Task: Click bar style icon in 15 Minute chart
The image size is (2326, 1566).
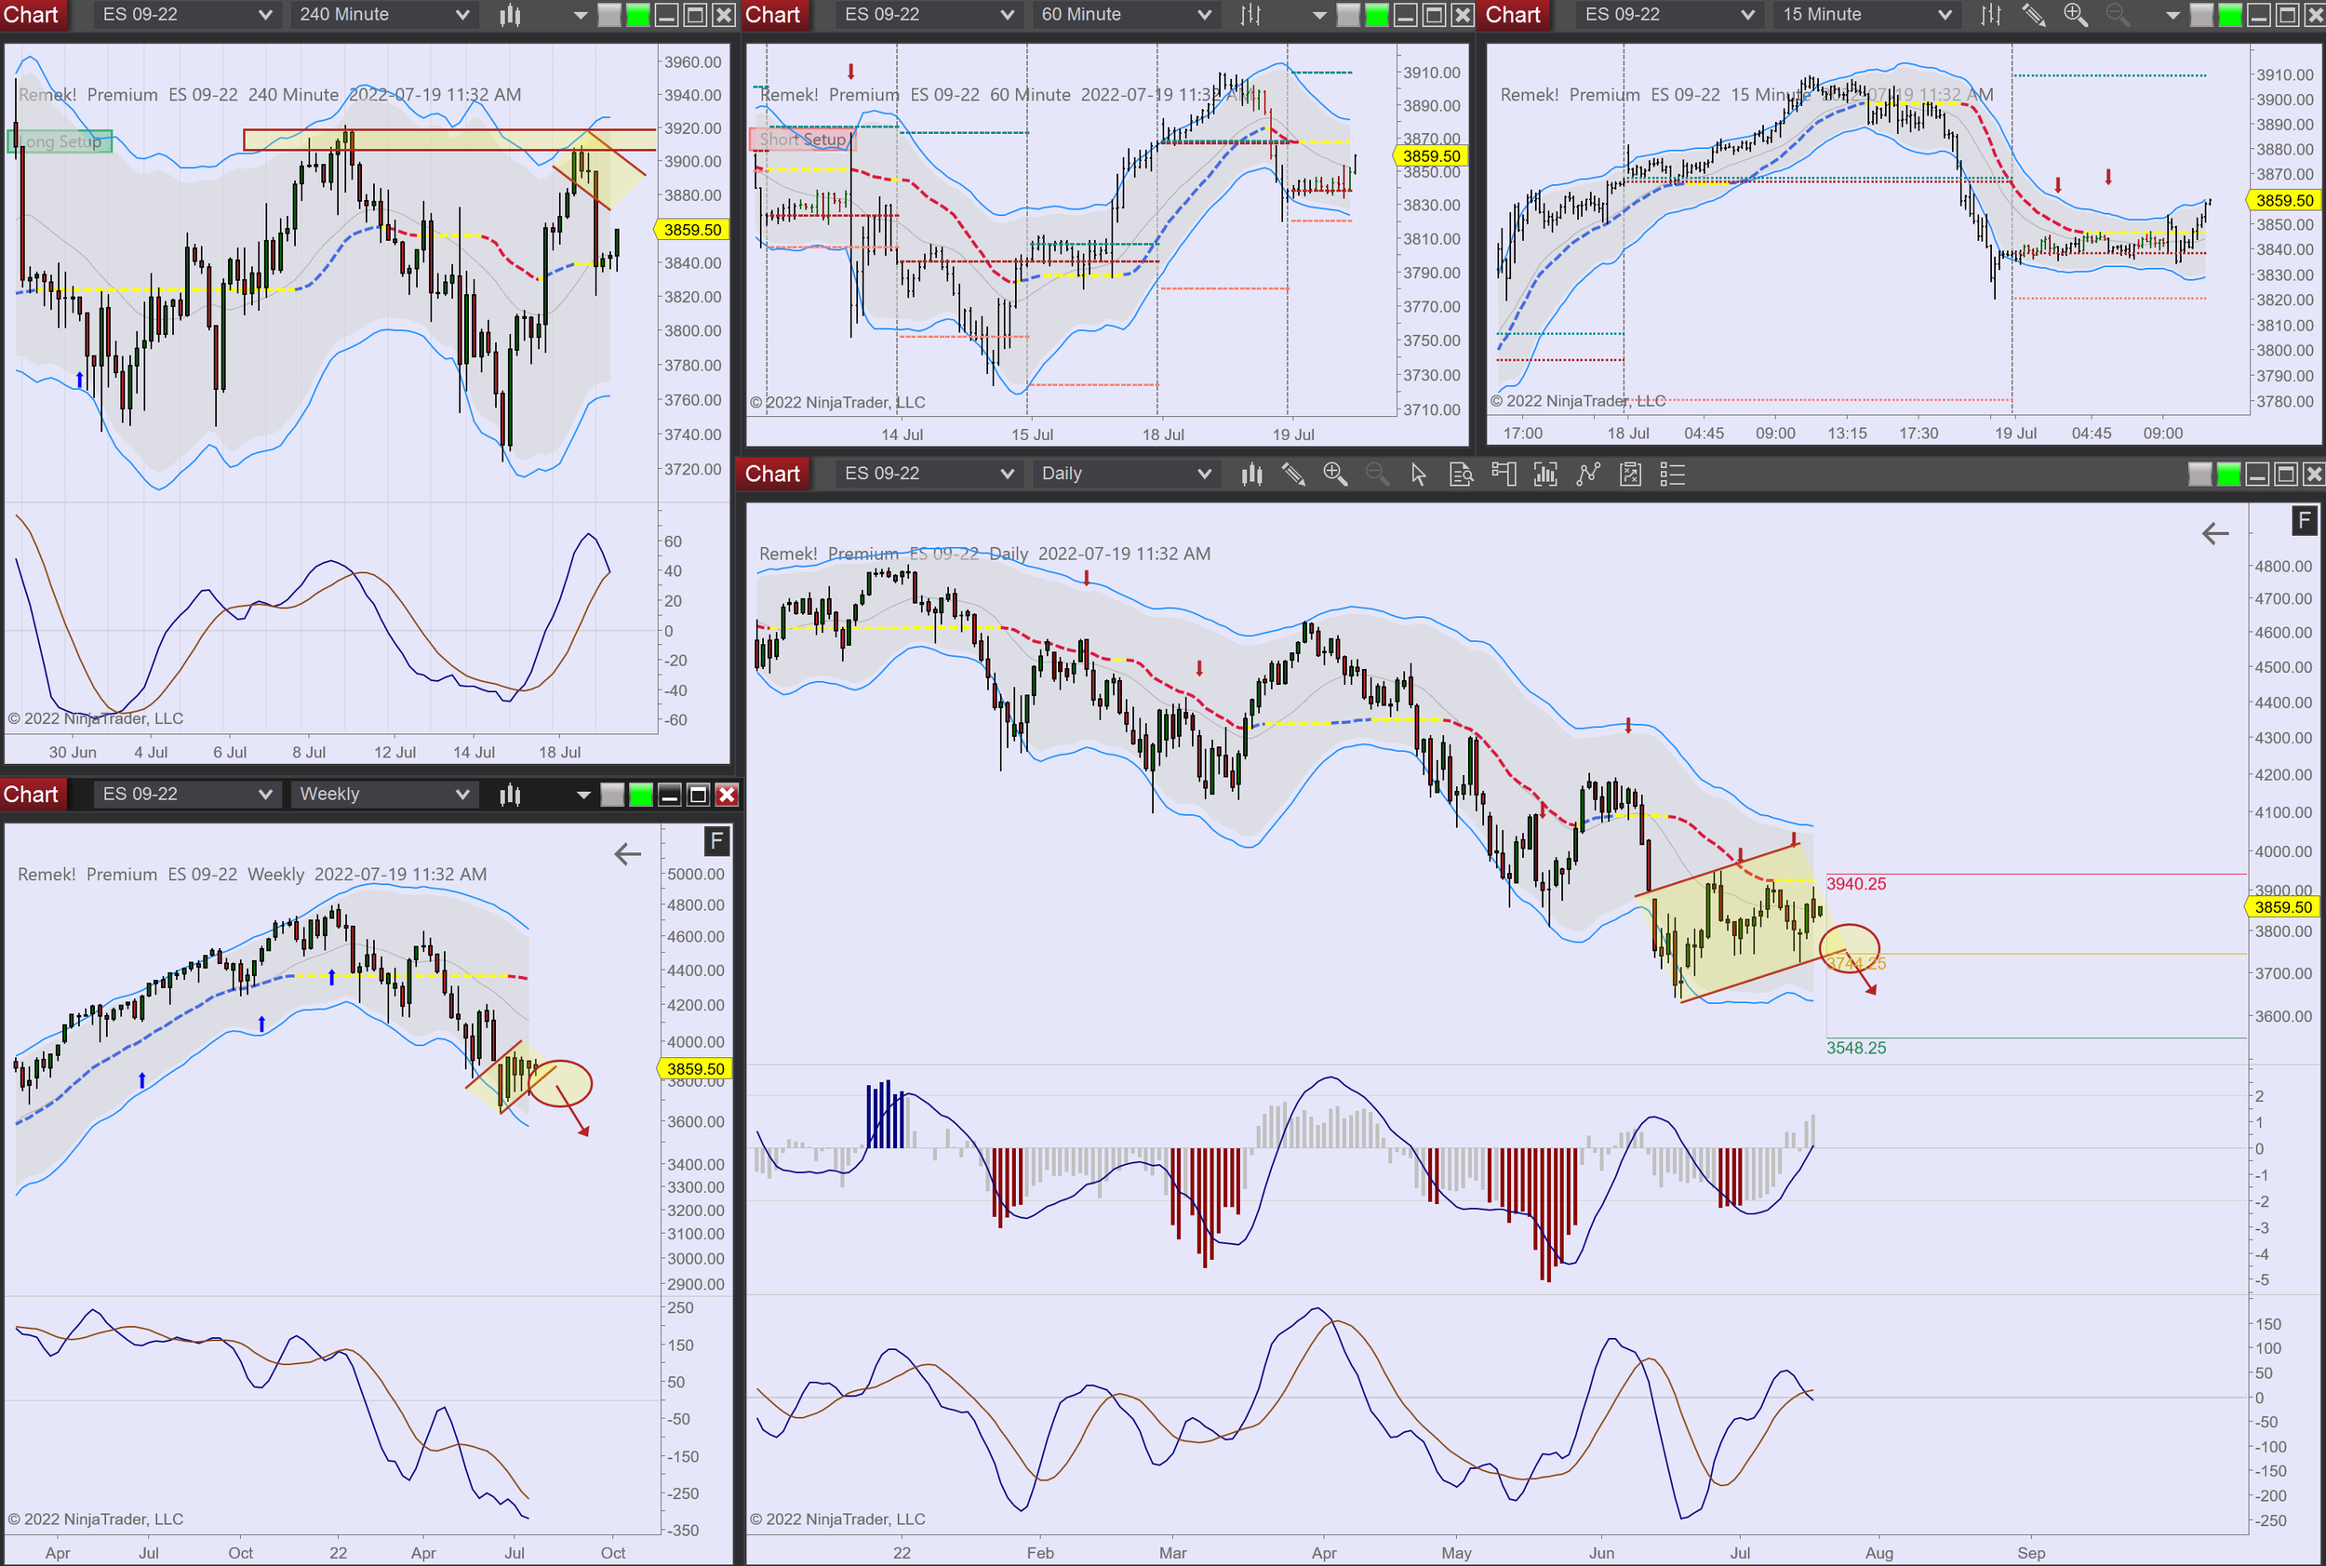Action: tap(1990, 15)
